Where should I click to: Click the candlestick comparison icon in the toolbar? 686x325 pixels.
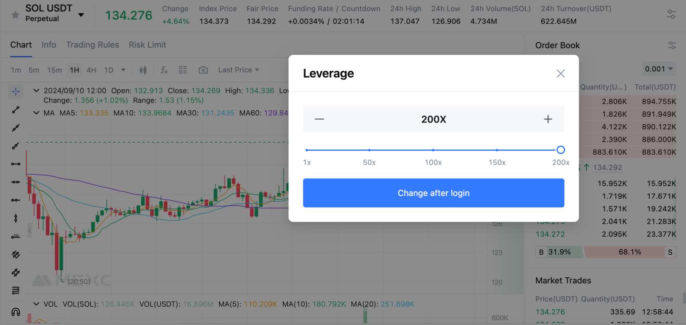point(143,69)
